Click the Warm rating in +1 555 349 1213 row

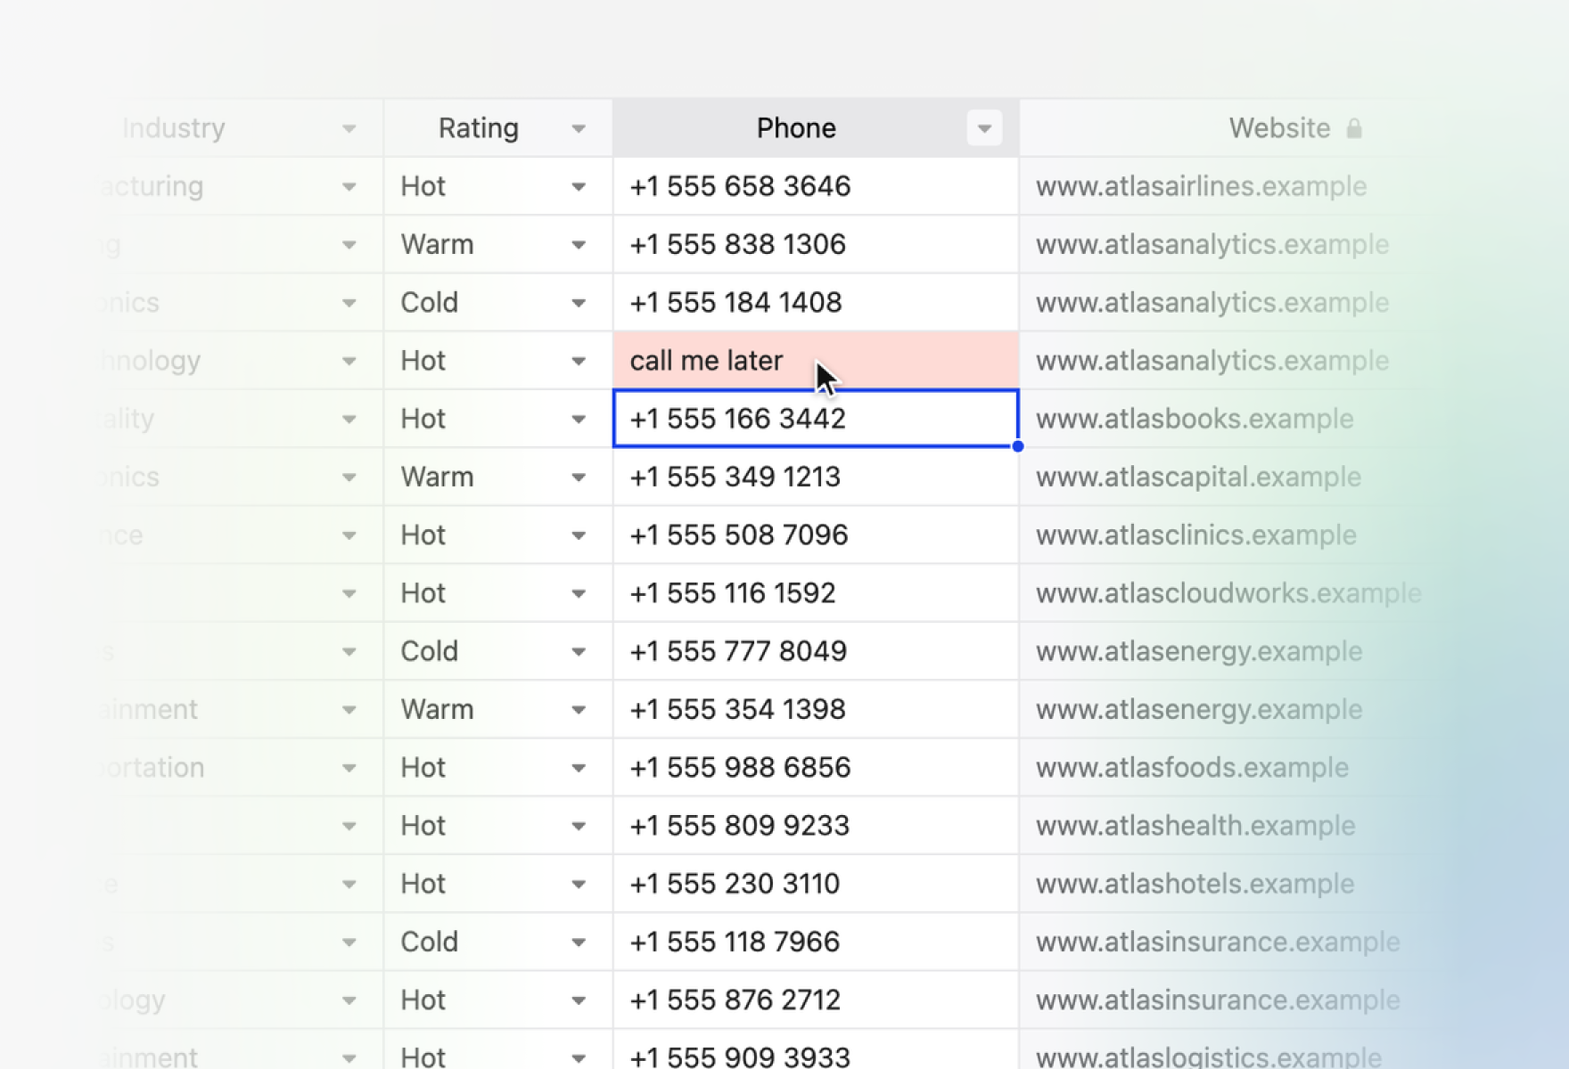[x=437, y=477]
